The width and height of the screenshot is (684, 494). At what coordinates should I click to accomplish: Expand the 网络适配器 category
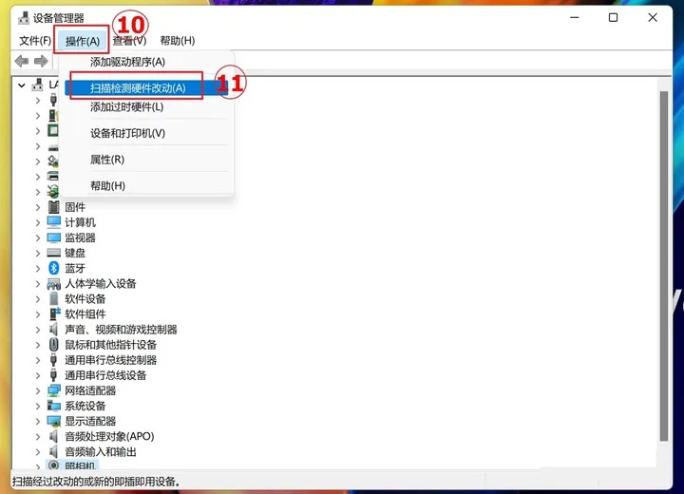[x=38, y=390]
